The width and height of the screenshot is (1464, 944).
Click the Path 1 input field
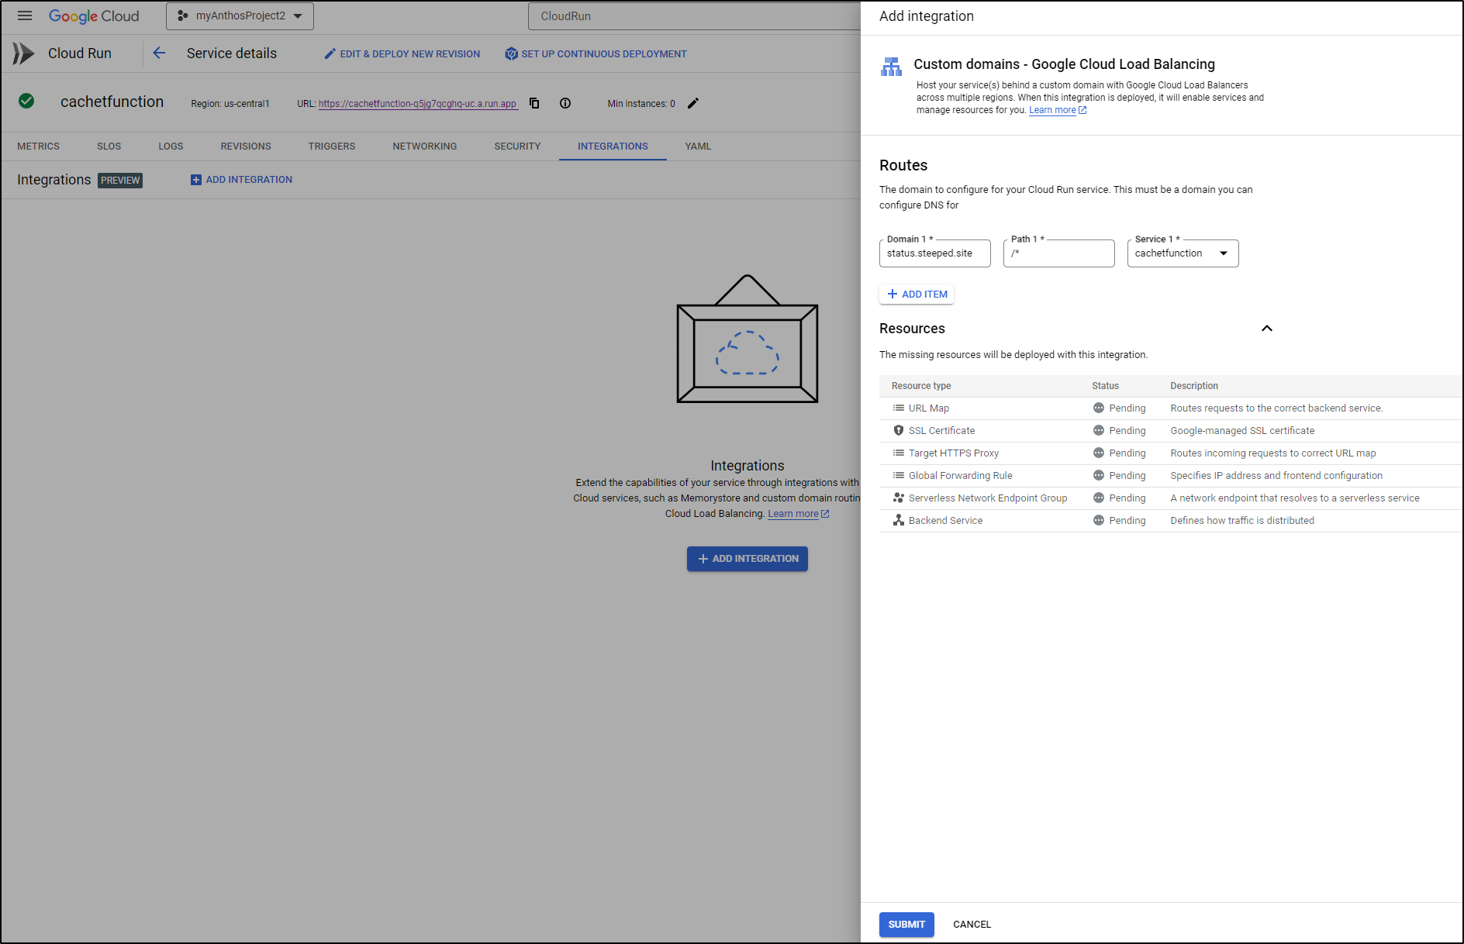pos(1059,253)
